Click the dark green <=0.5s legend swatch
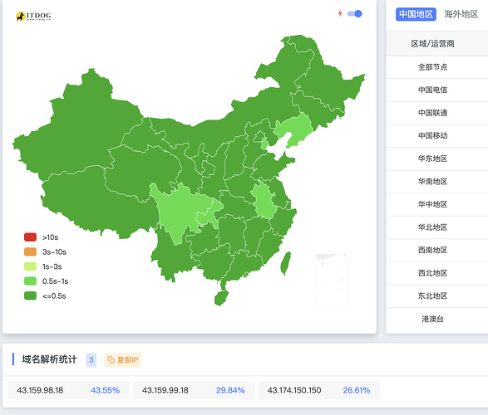488x415 pixels. [30, 295]
